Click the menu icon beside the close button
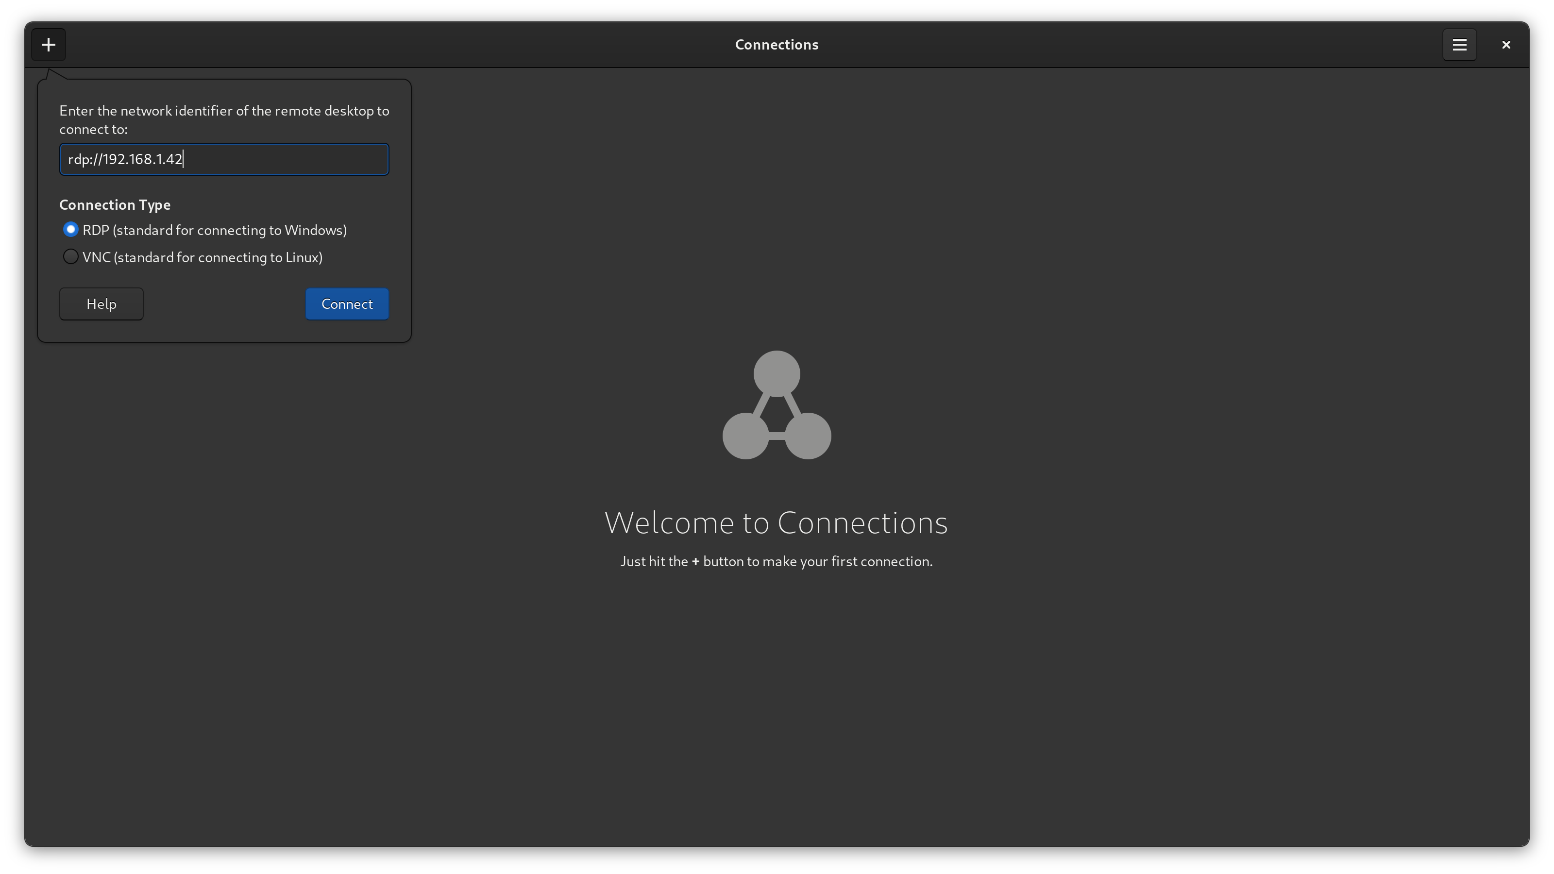This screenshot has height=874, width=1554. (1459, 44)
